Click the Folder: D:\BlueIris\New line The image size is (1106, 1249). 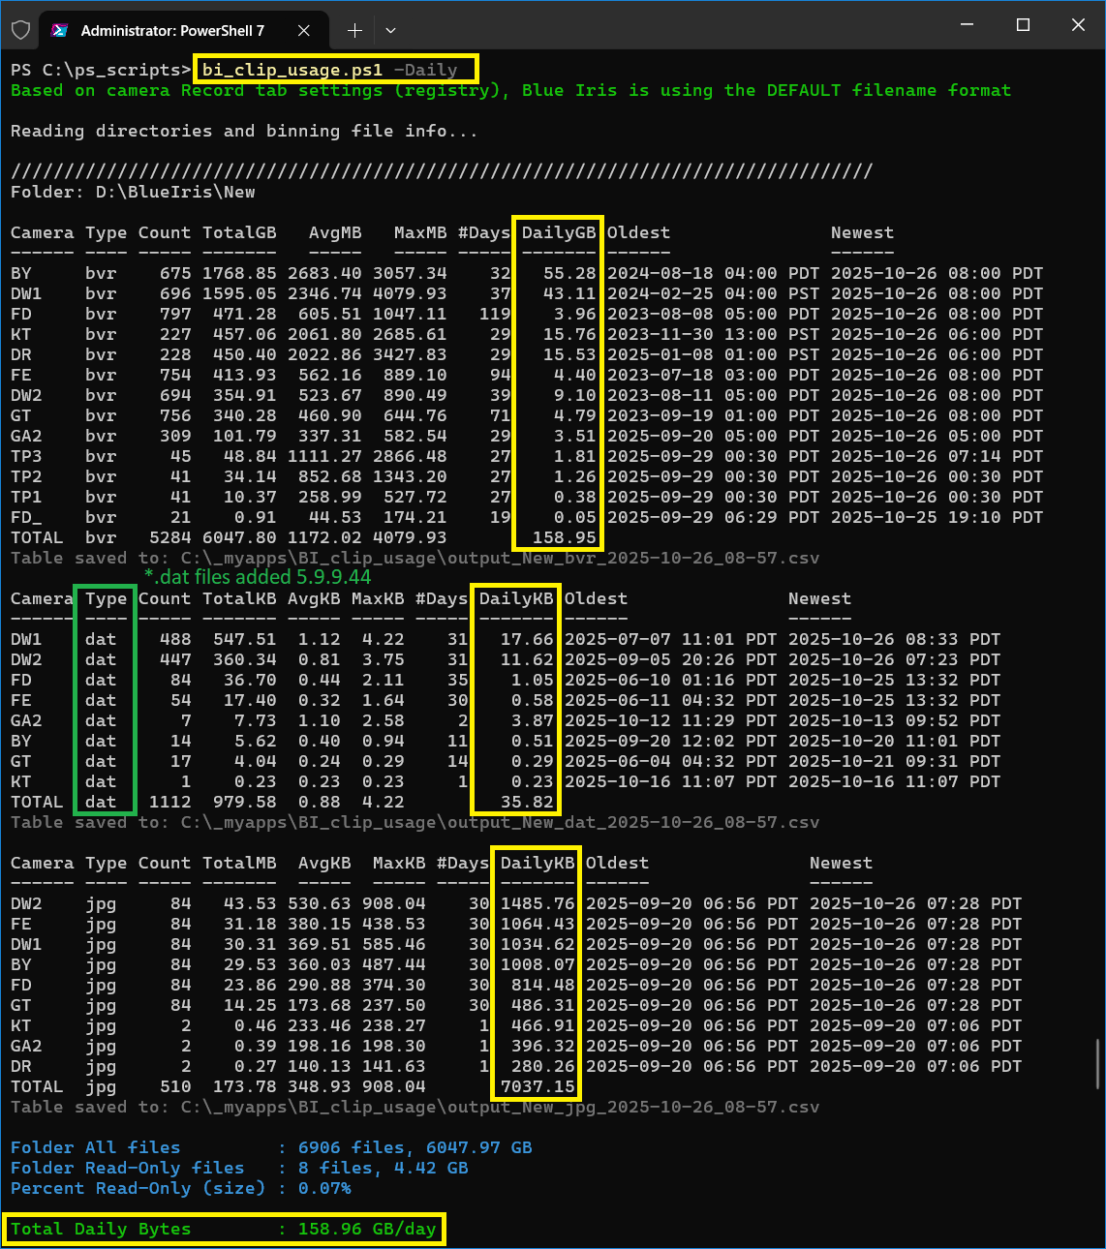click(x=133, y=192)
